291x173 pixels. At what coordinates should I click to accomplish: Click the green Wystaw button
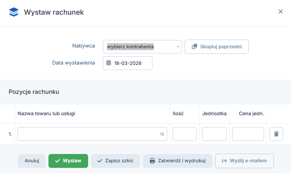click(68, 161)
